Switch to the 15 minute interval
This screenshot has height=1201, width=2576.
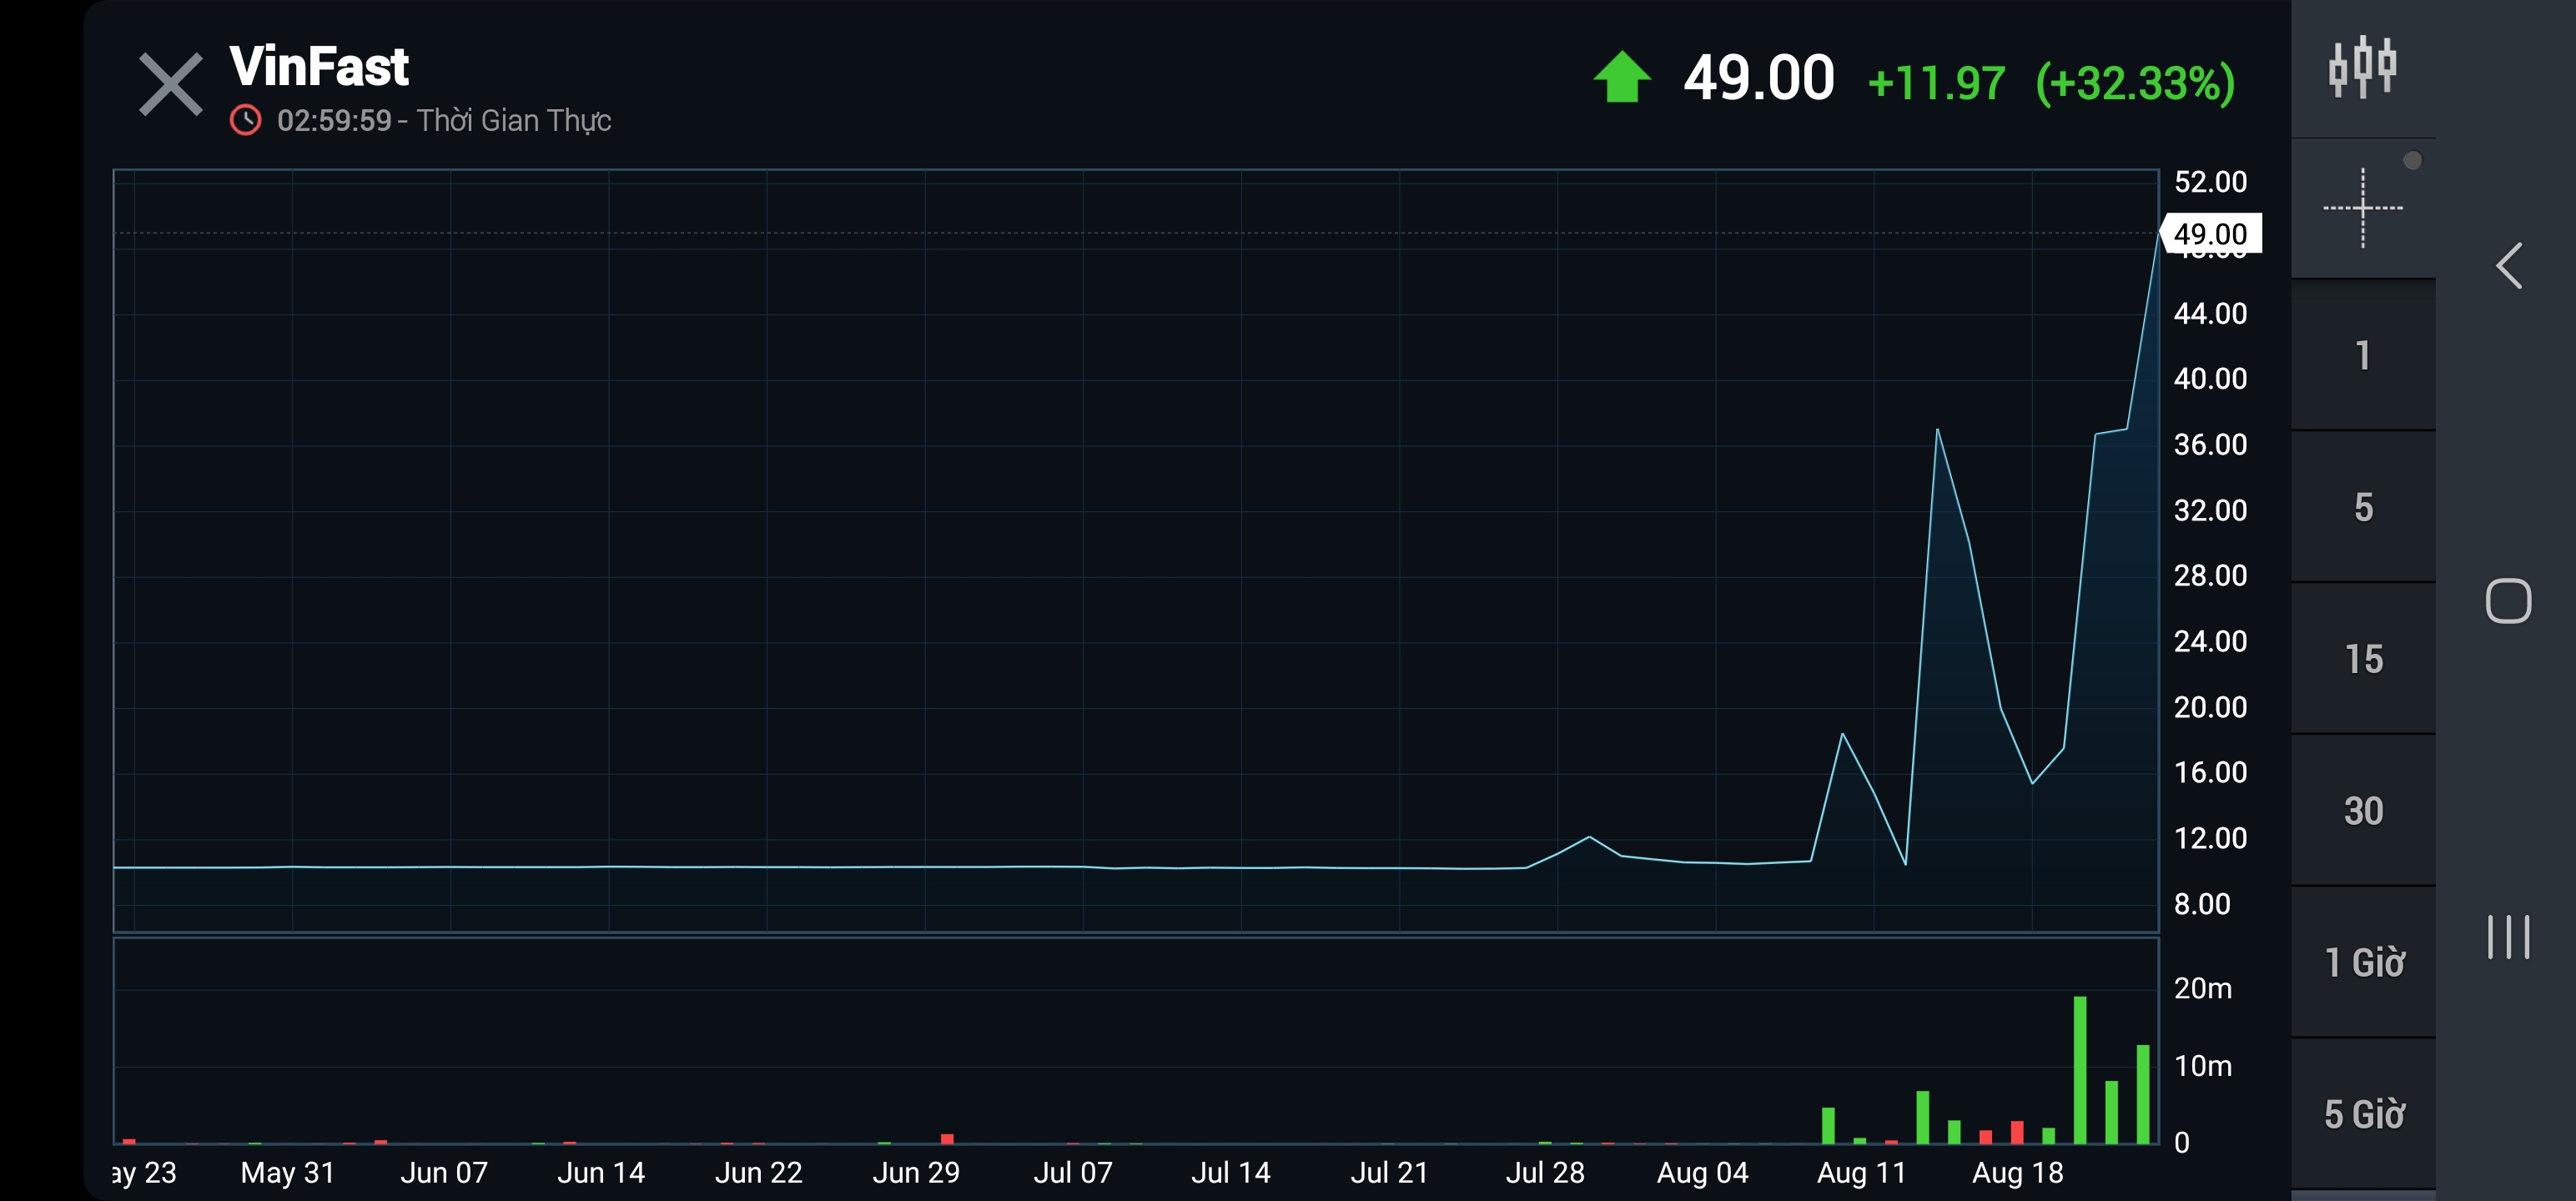click(x=2362, y=659)
